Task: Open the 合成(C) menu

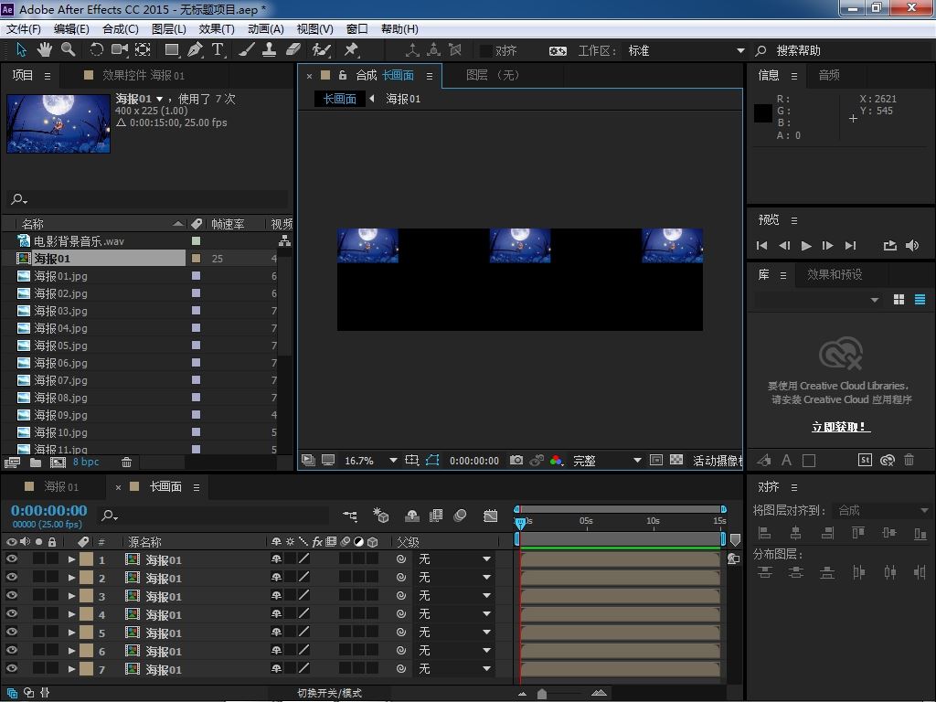Action: click(x=121, y=28)
